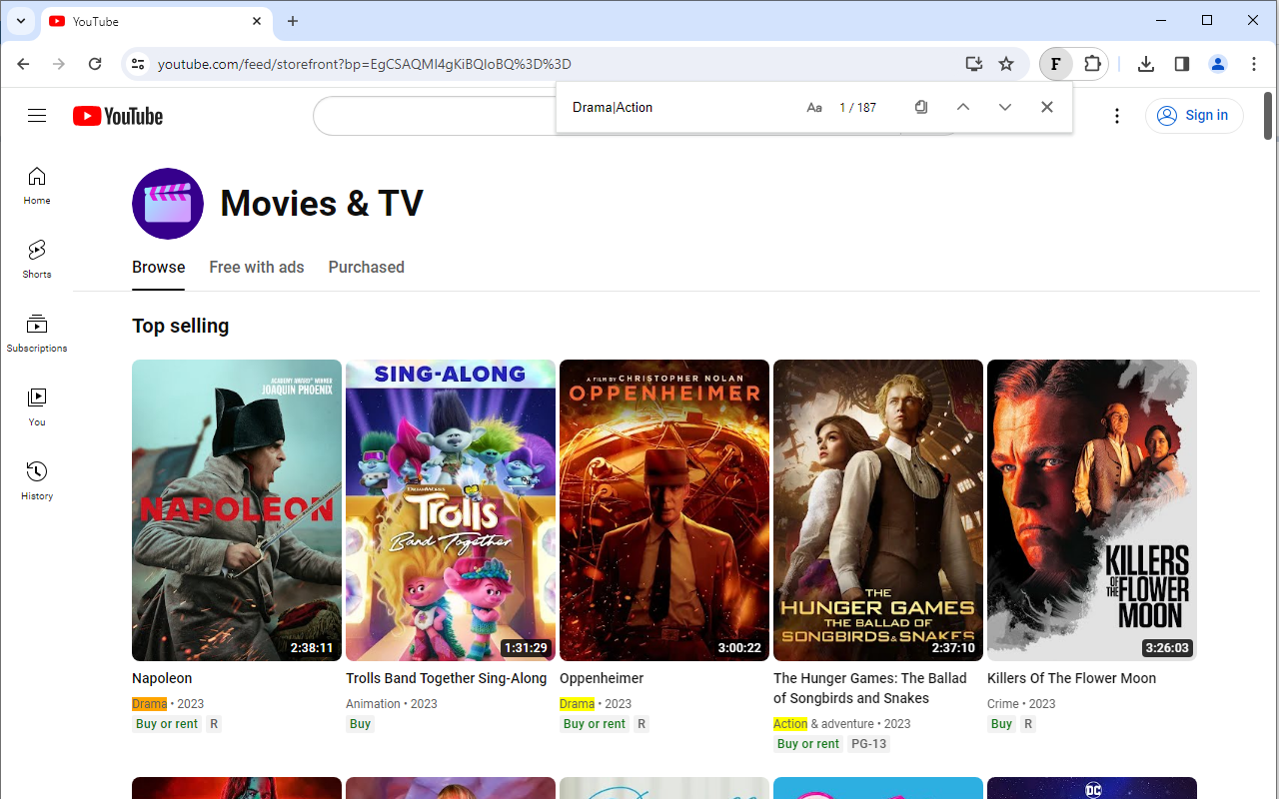This screenshot has width=1279, height=799.
Task: Click the Napoleon title link
Action: pos(162,678)
